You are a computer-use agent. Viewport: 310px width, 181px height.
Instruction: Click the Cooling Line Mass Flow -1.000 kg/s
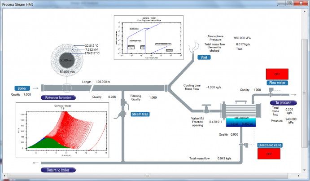pyautogui.click(x=214, y=87)
